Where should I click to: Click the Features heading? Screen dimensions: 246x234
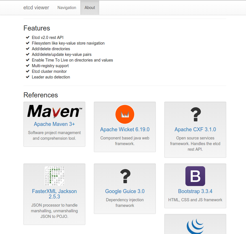tap(37, 28)
